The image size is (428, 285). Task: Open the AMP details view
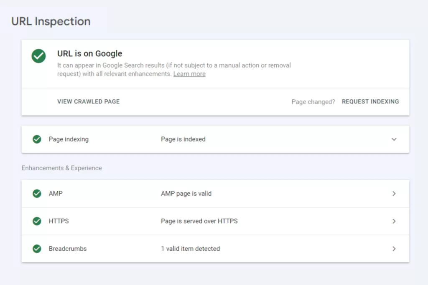[393, 193]
